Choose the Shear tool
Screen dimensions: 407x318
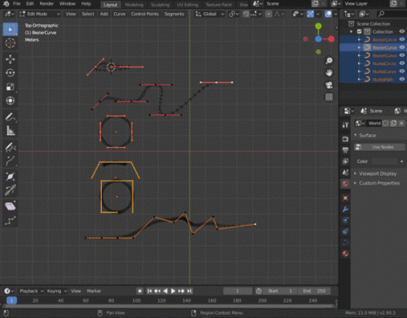tap(11, 207)
